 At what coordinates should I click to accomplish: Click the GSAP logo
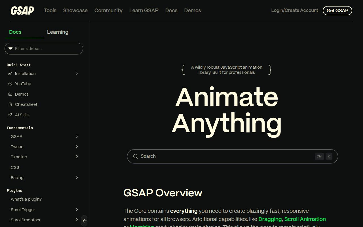point(22,10)
